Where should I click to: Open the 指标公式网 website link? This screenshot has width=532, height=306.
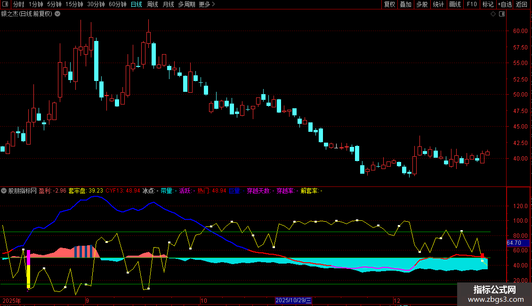494,295
